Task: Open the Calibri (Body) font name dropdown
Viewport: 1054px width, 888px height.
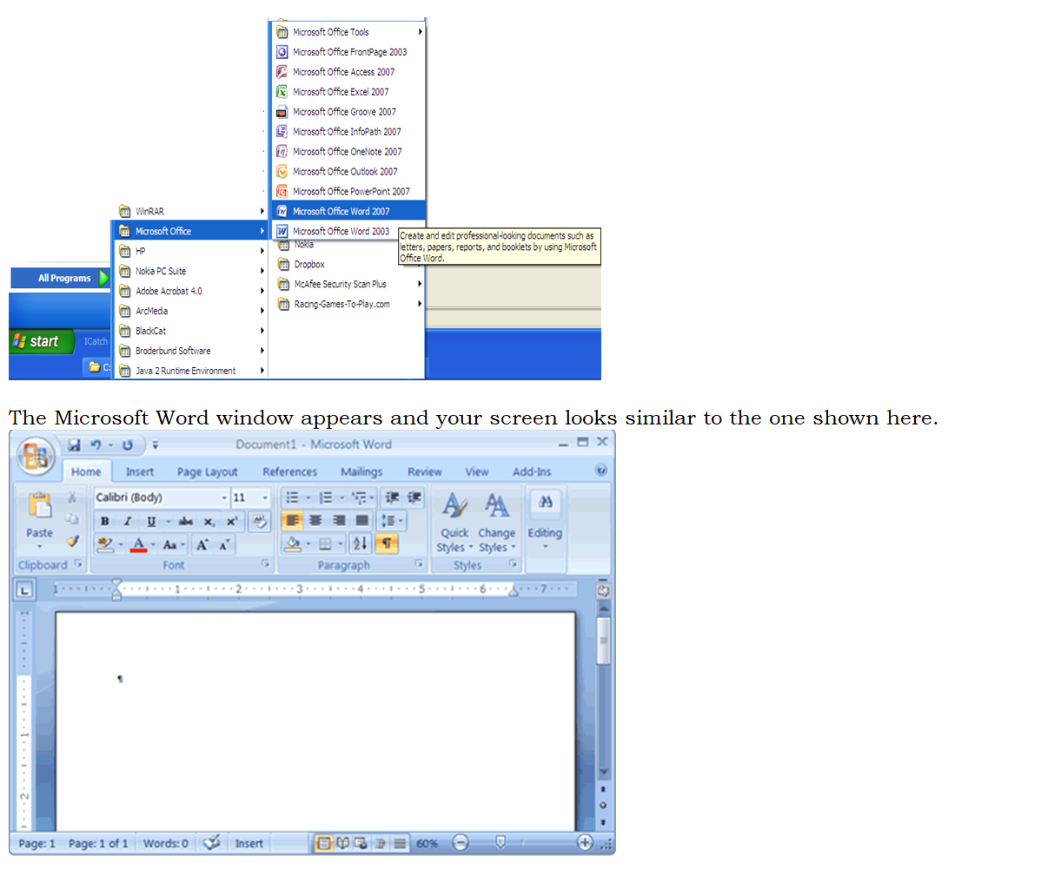Action: point(223,497)
